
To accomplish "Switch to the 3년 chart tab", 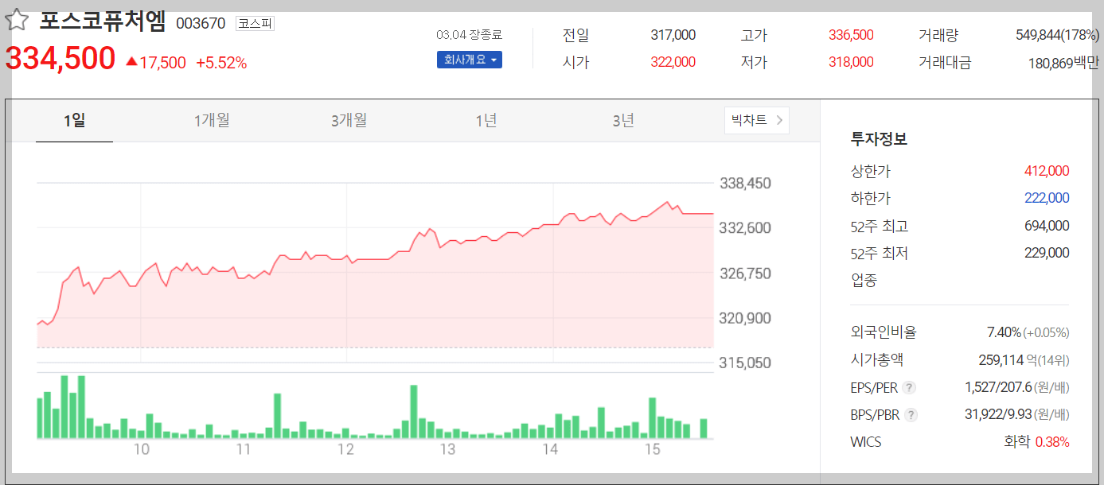I will click(623, 120).
